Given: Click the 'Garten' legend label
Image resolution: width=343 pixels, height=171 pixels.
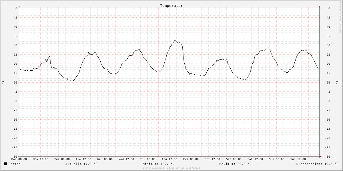Looking at the screenshot, I should [15, 164].
